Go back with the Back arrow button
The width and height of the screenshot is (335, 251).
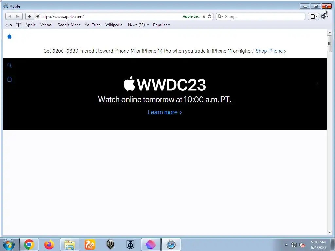(x=9, y=16)
